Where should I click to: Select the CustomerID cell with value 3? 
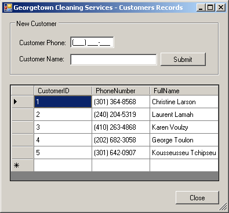(63, 127)
